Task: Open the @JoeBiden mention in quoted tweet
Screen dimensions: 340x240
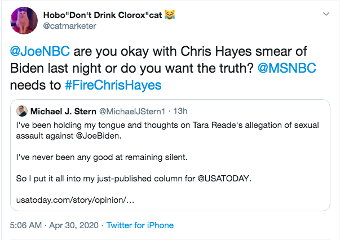Action: pos(98,136)
